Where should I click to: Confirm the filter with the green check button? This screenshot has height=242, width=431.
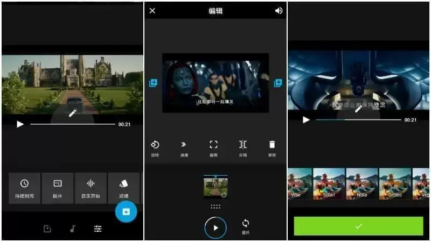[x=358, y=226]
